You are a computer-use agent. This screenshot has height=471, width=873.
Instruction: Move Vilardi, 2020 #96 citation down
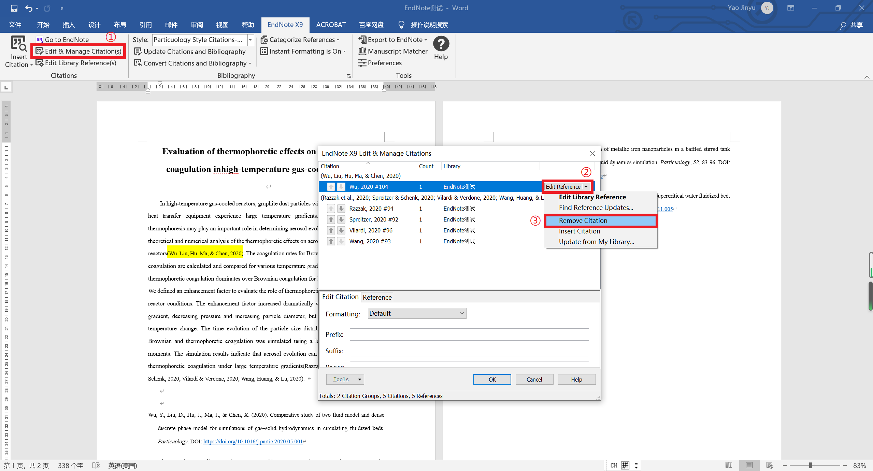point(341,230)
